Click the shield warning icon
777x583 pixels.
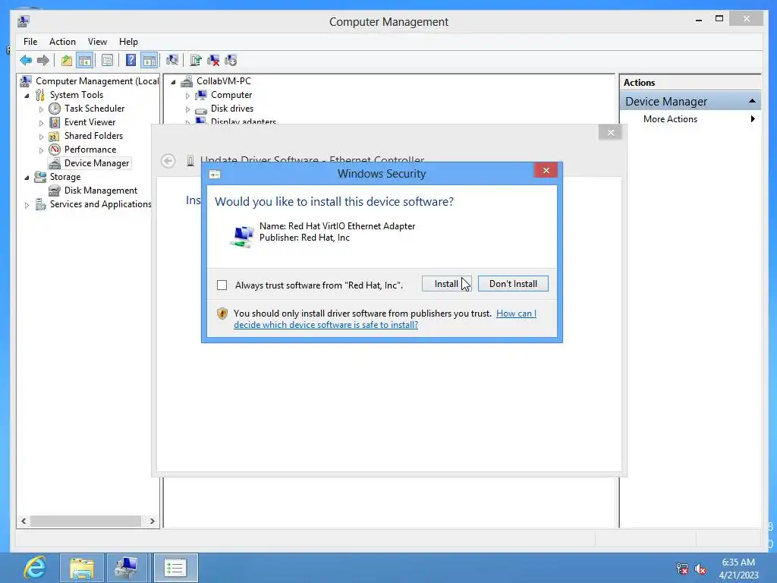(x=222, y=314)
